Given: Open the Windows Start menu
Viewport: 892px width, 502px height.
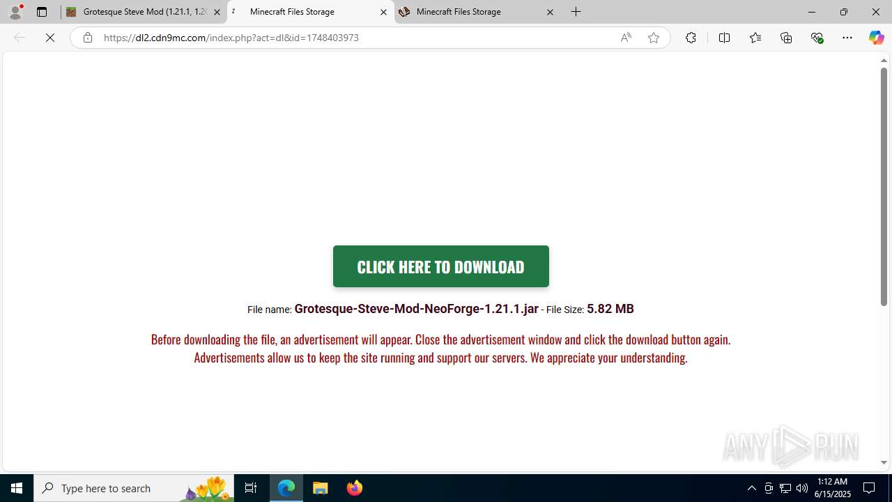Looking at the screenshot, I should (x=17, y=488).
